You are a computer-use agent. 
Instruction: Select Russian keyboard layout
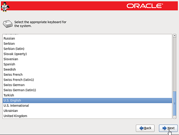tap(9, 38)
